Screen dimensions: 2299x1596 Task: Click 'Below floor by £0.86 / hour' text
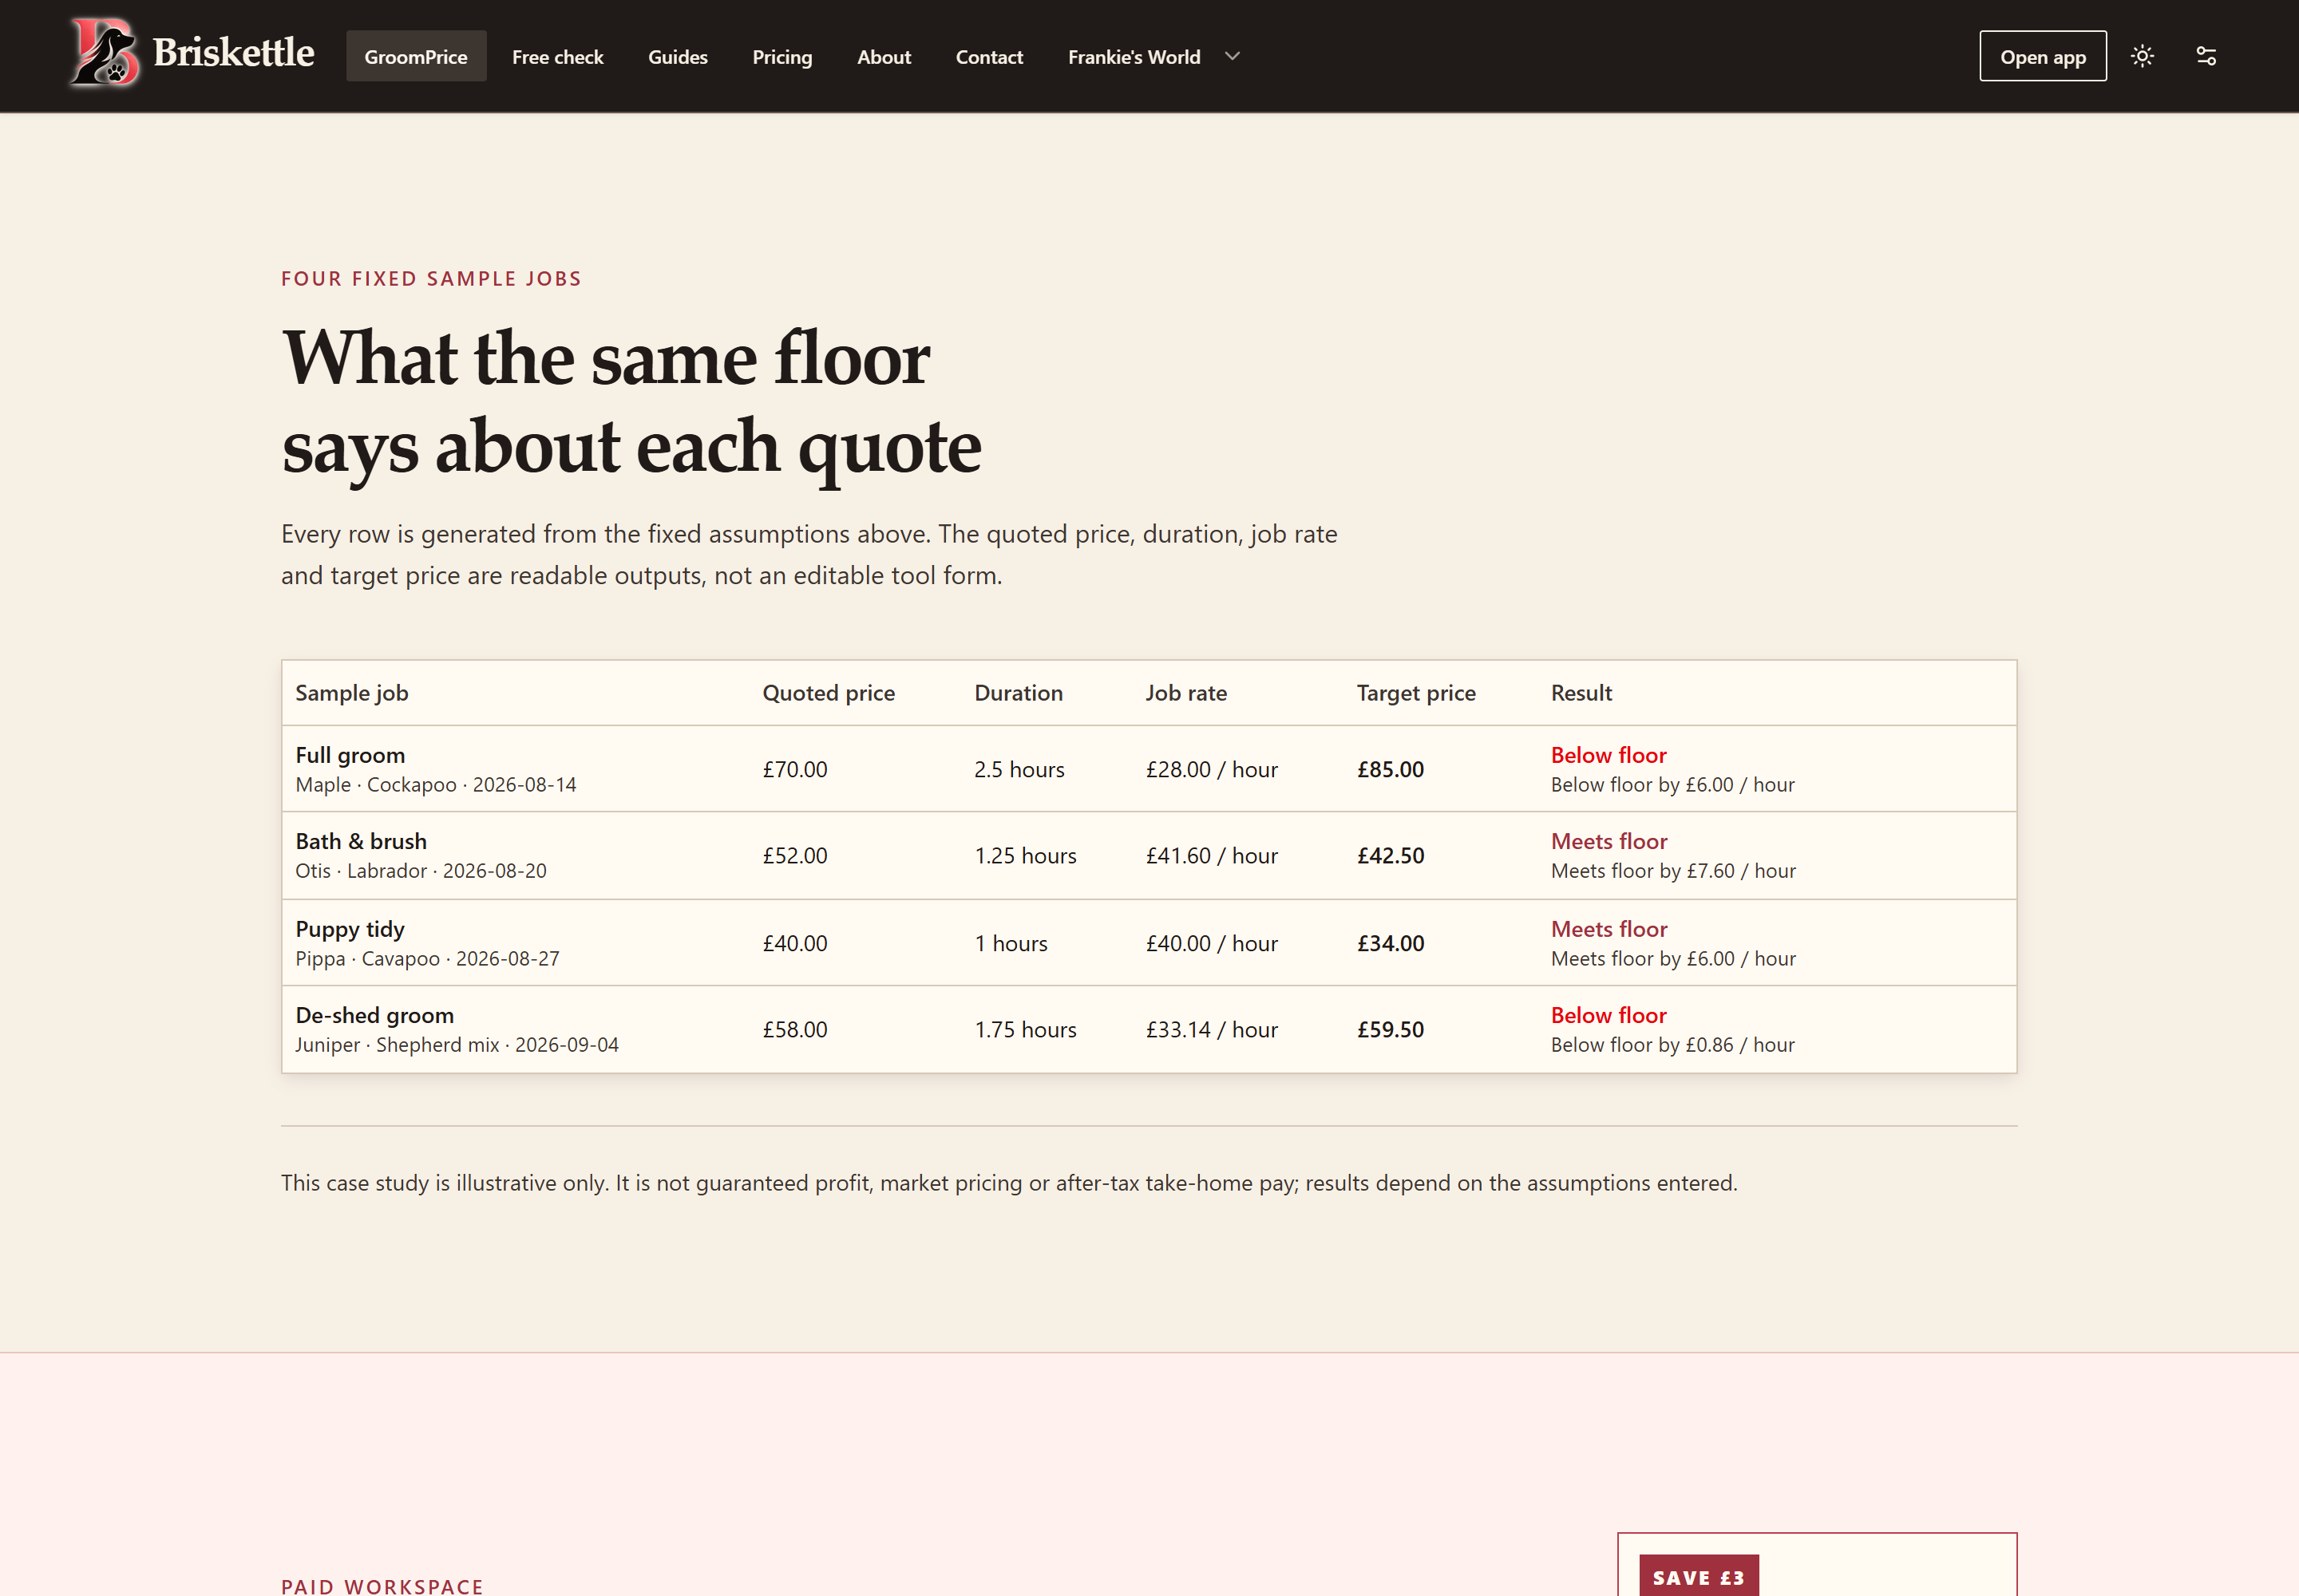tap(1672, 1045)
